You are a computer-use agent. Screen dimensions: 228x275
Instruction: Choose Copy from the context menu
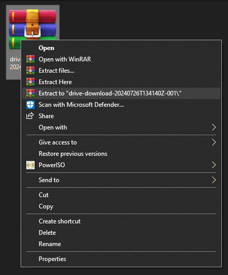point(121,206)
